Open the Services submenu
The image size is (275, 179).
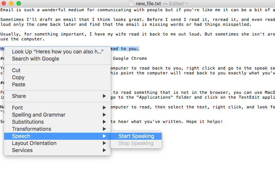(57, 150)
